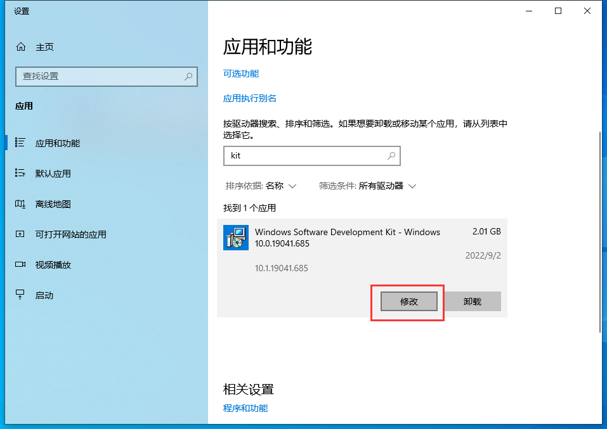Maximize the 设置 window

tap(558, 11)
